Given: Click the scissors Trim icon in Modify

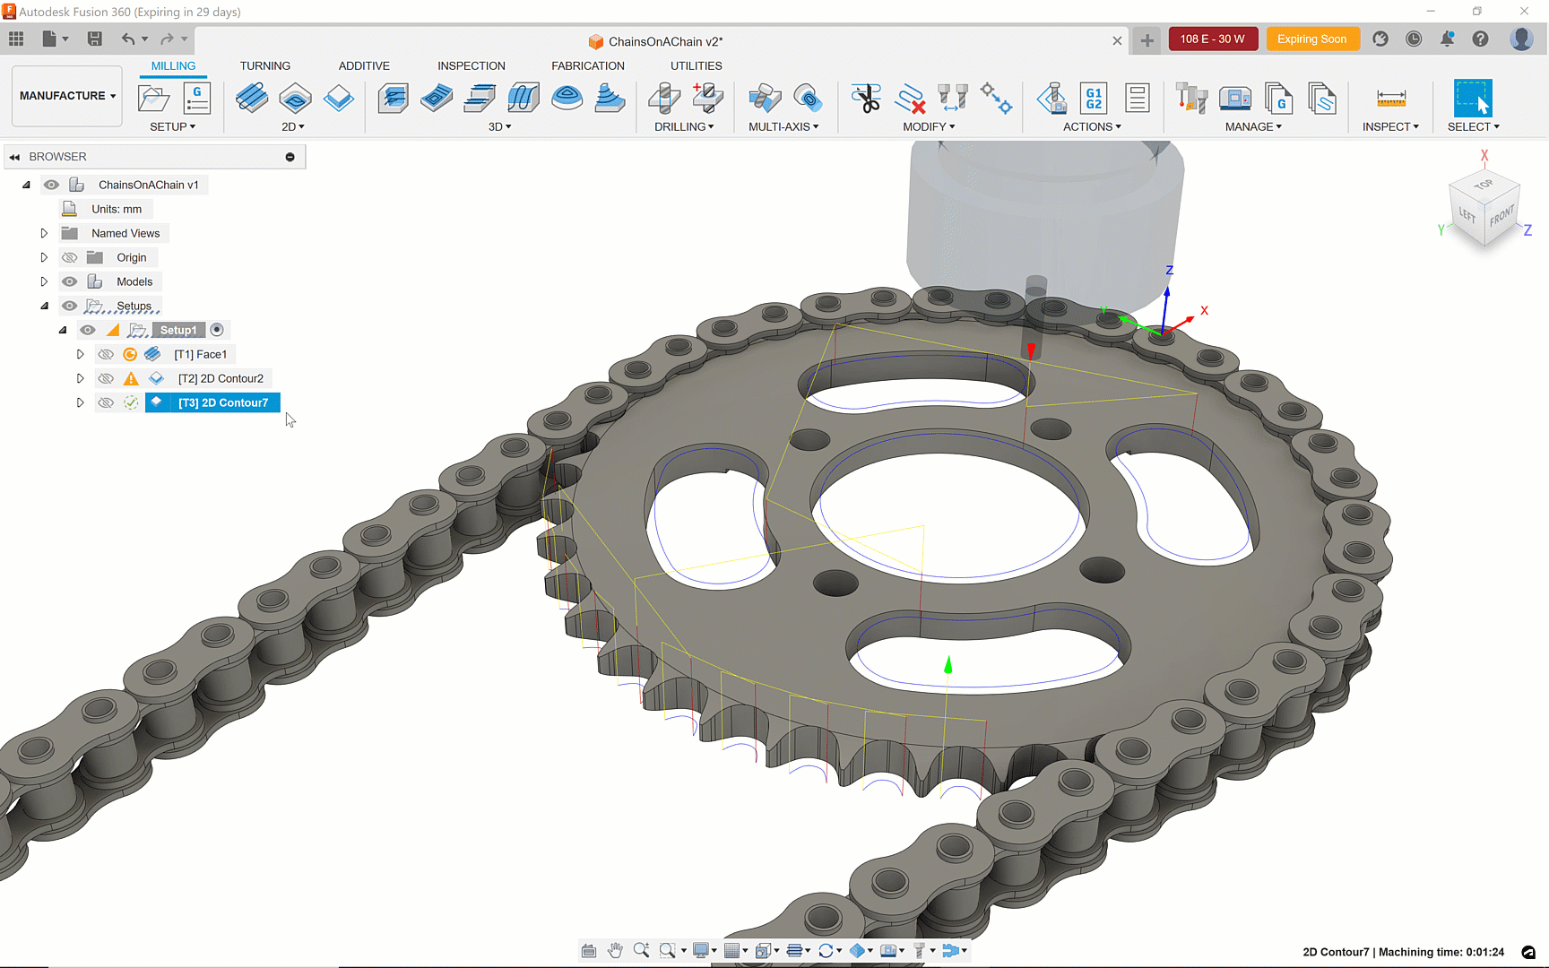Looking at the screenshot, I should (866, 98).
